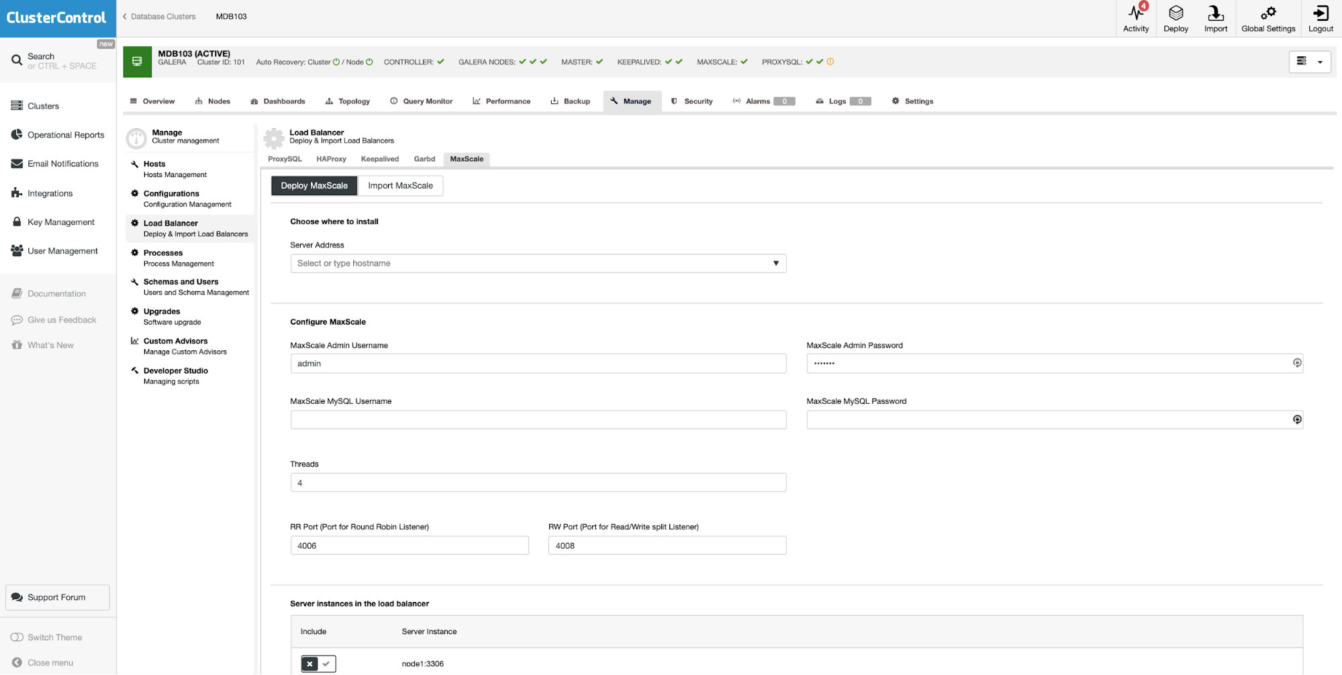Open Email Notifications sidebar item
This screenshot has height=675, width=1342.
(55, 164)
